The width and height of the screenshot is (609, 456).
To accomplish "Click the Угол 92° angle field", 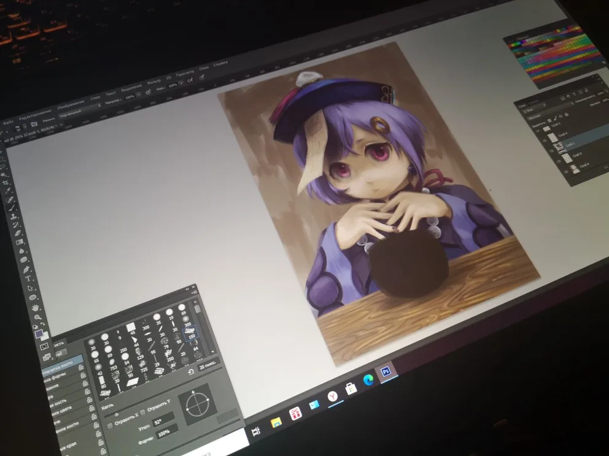I will tap(163, 420).
